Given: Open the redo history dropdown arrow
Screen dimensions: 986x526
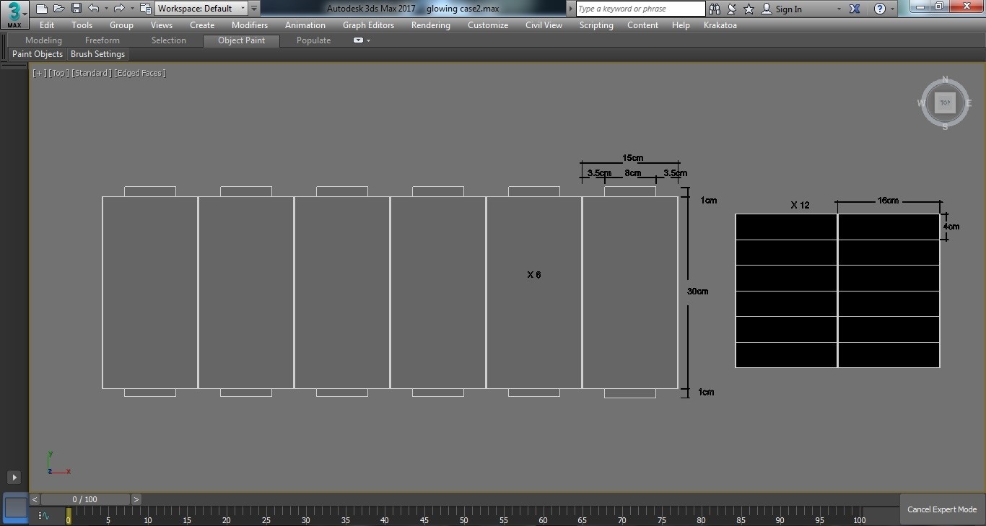Looking at the screenshot, I should (132, 9).
